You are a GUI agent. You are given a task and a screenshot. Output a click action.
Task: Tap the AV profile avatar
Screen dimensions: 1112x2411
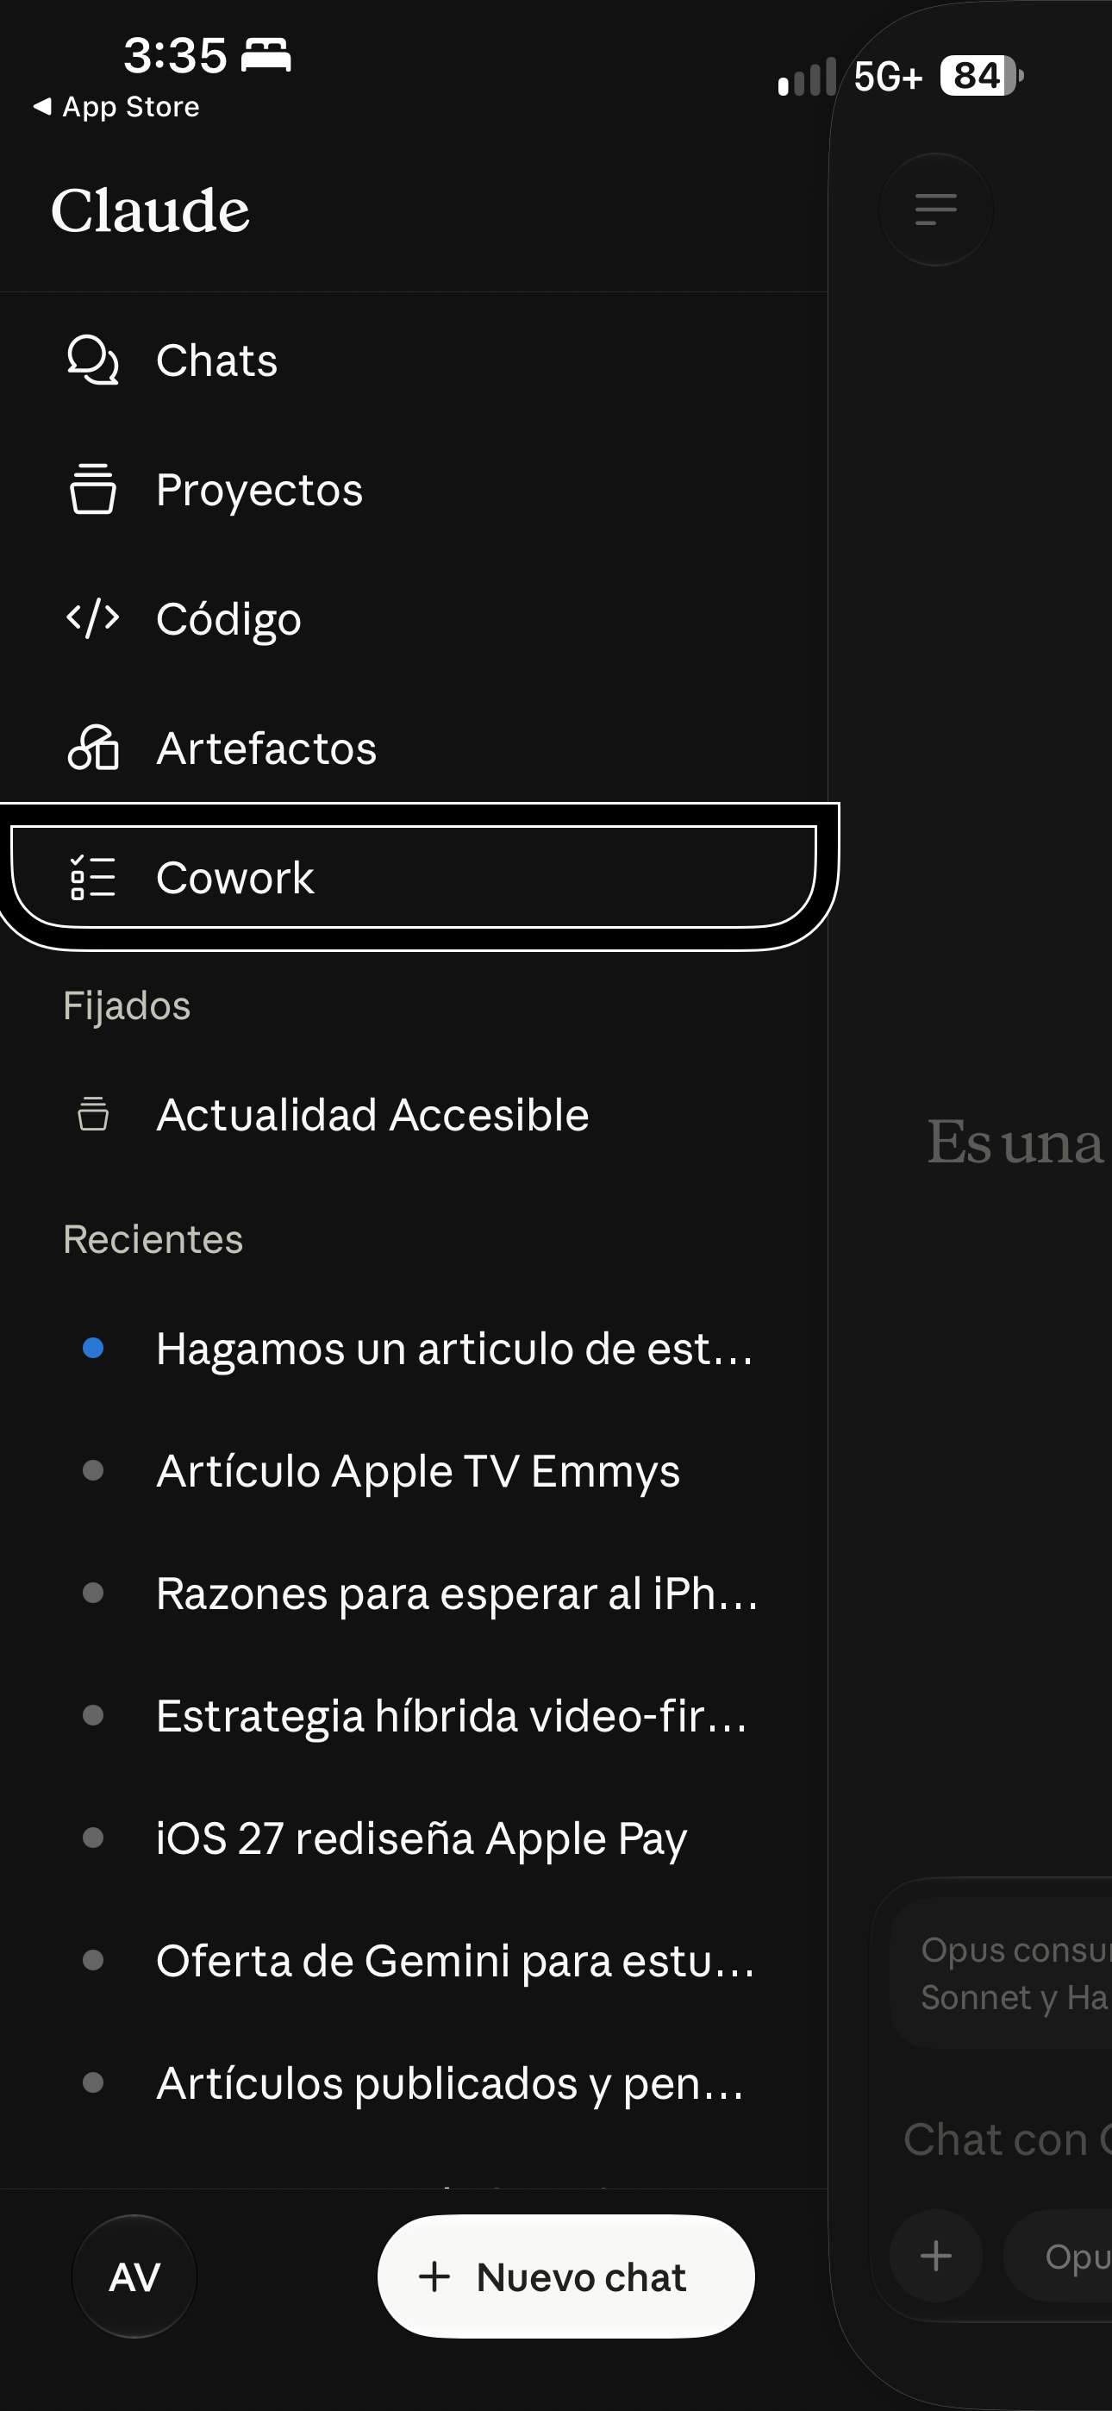[x=134, y=2276]
